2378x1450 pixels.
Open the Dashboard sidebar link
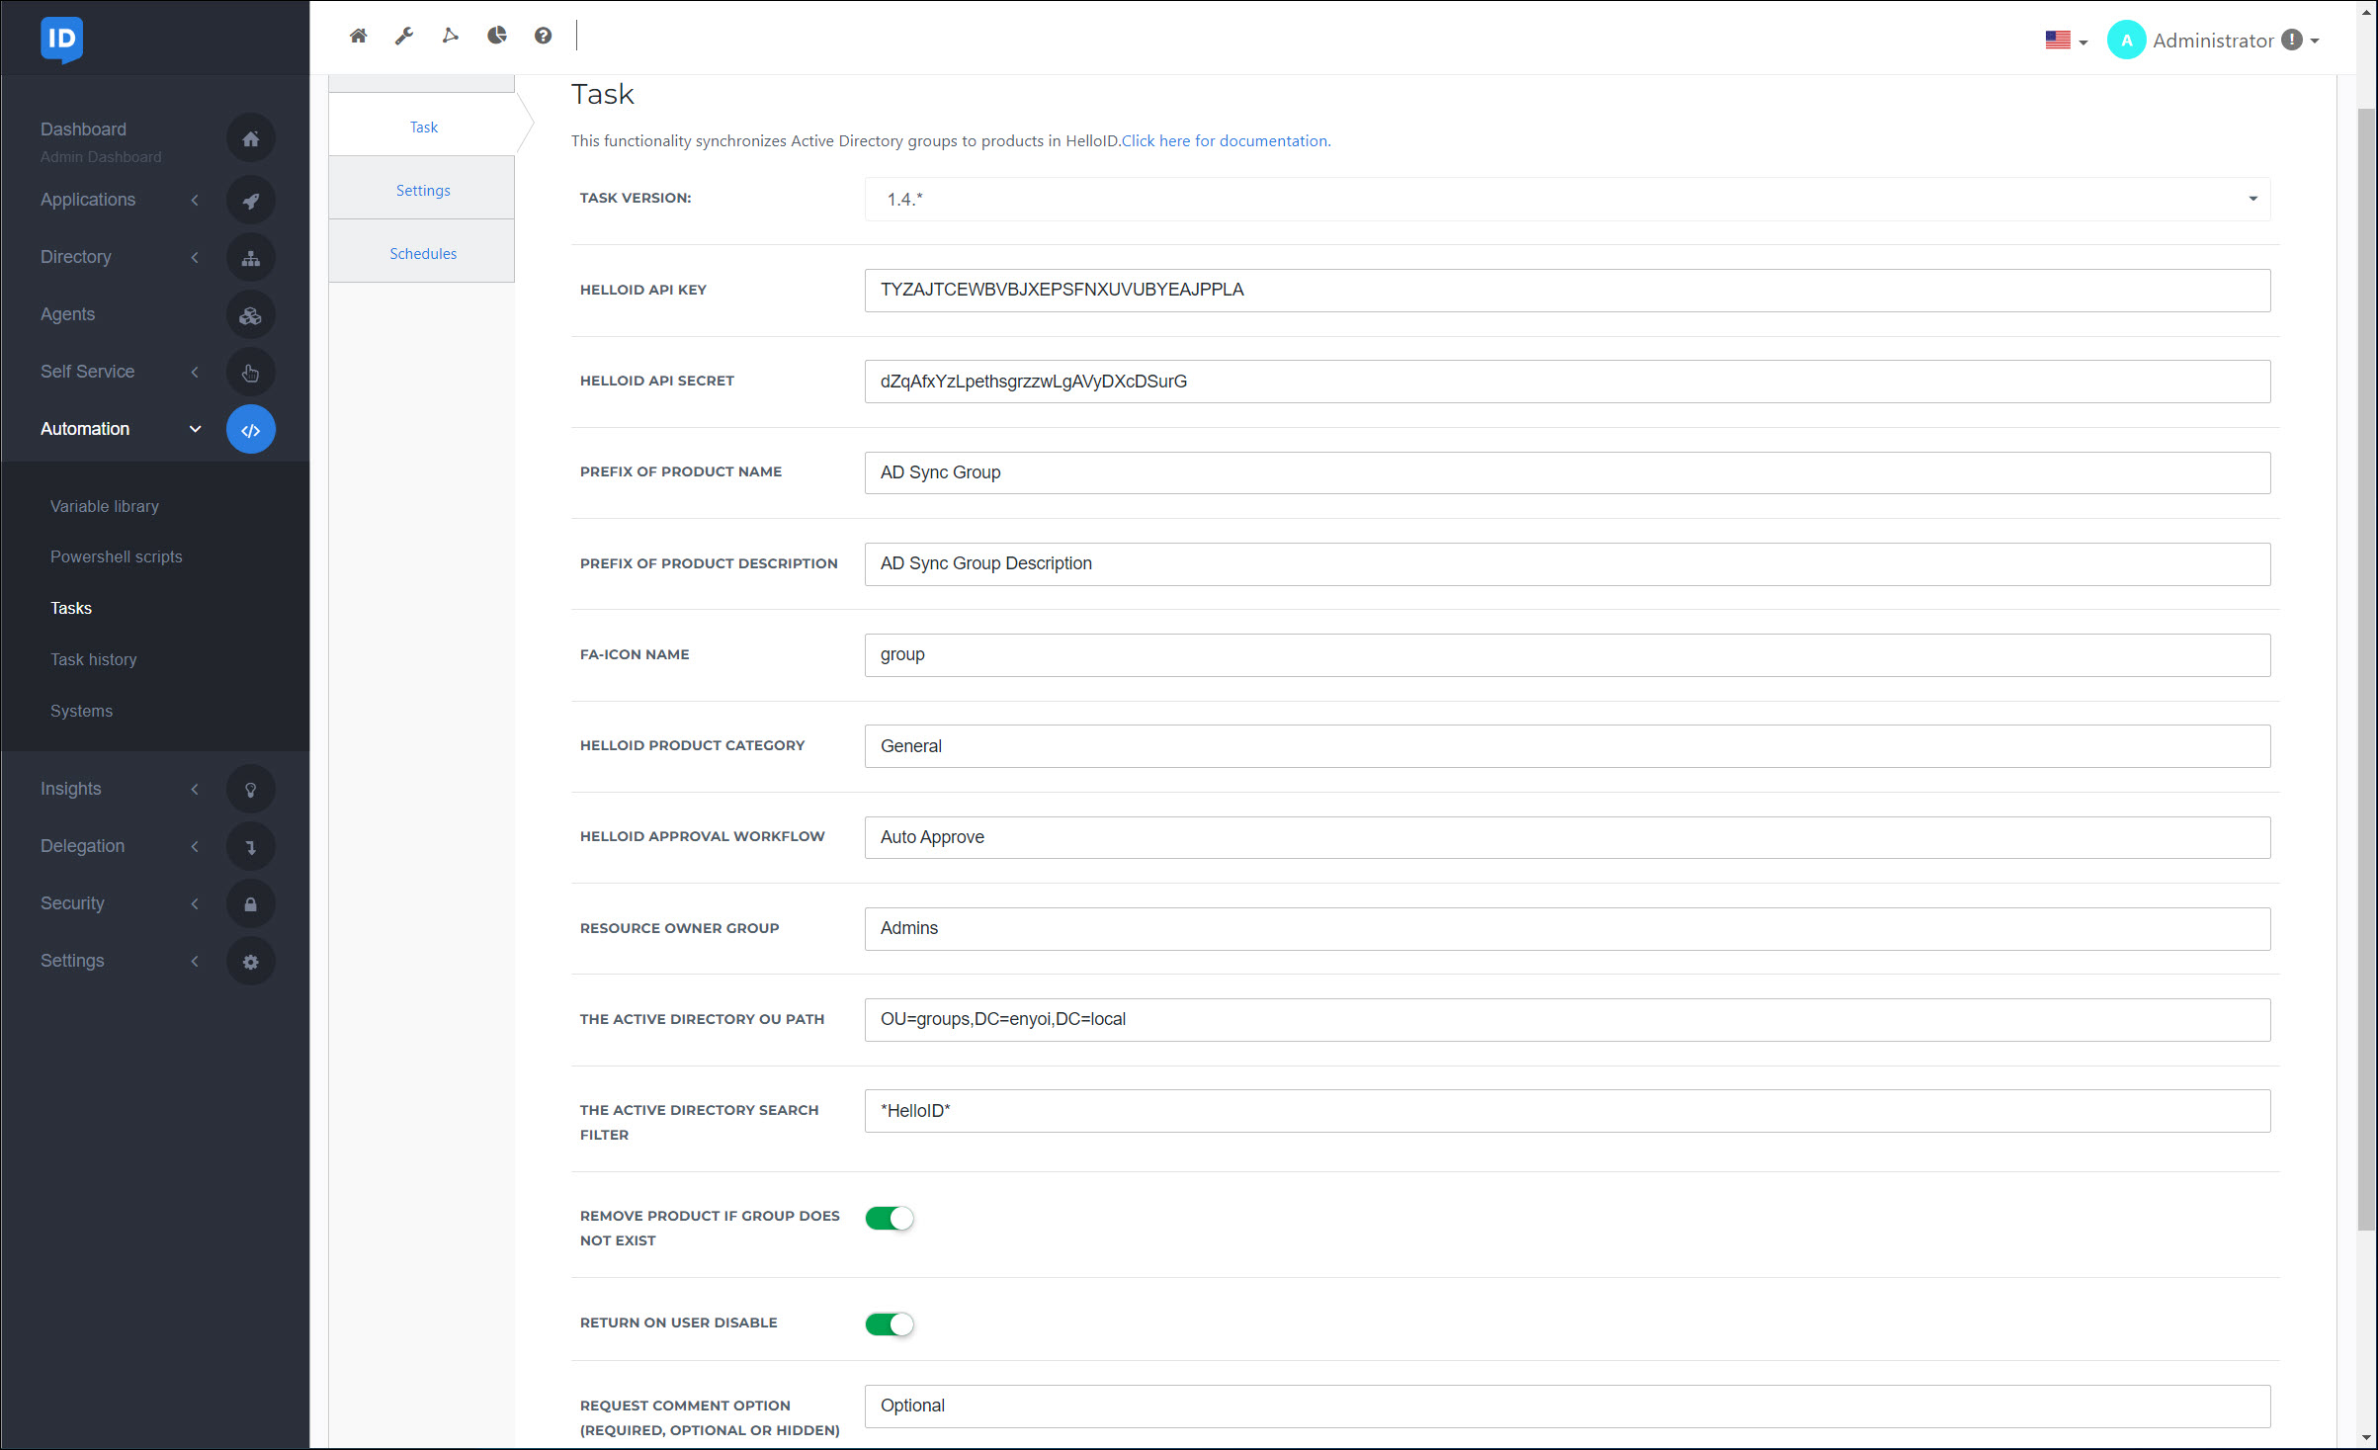point(83,128)
